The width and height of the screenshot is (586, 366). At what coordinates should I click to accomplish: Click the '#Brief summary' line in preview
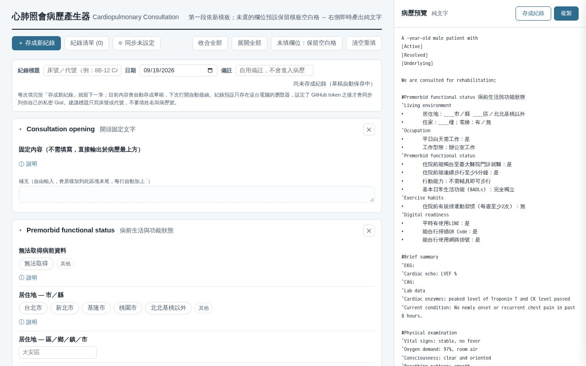[x=420, y=257]
